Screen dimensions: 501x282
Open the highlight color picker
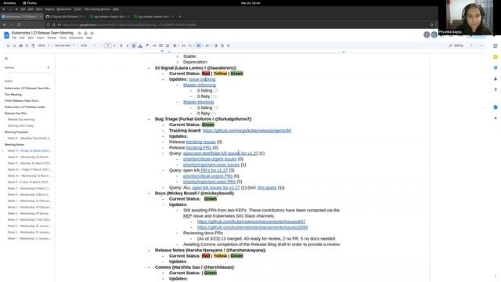[x=147, y=45]
